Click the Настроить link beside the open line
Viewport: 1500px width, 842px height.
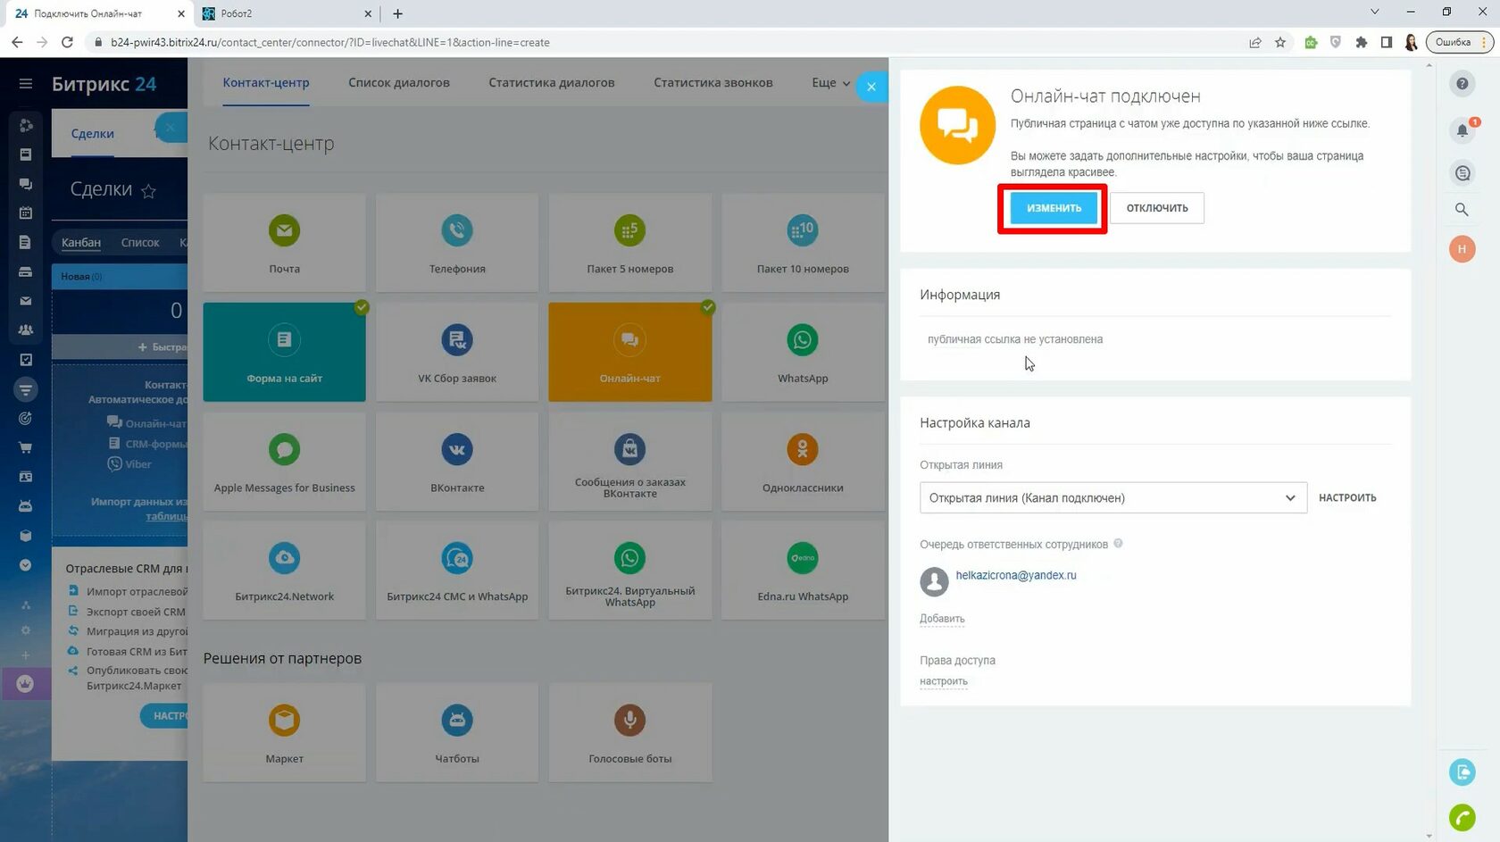click(1347, 498)
